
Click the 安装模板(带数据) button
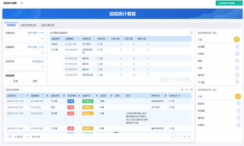(226, 3)
